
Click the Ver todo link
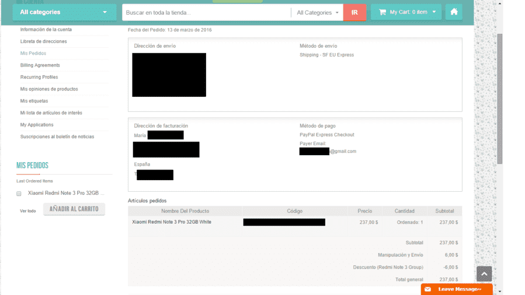(28, 211)
